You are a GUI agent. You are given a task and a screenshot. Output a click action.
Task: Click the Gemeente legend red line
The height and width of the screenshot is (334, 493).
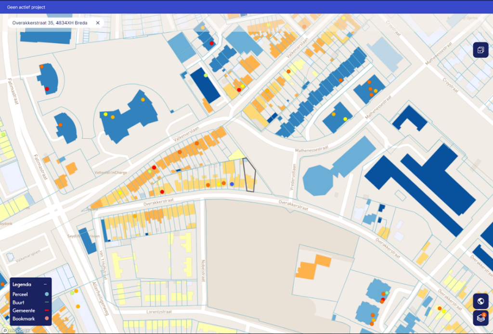[47, 310]
